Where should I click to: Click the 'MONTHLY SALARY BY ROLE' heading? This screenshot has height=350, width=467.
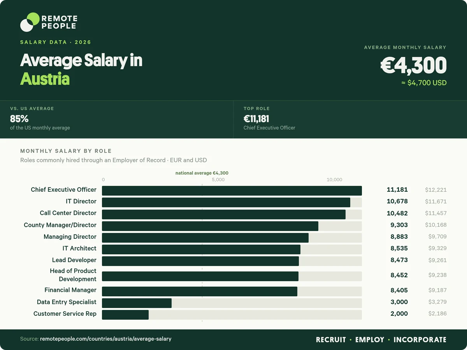click(66, 151)
